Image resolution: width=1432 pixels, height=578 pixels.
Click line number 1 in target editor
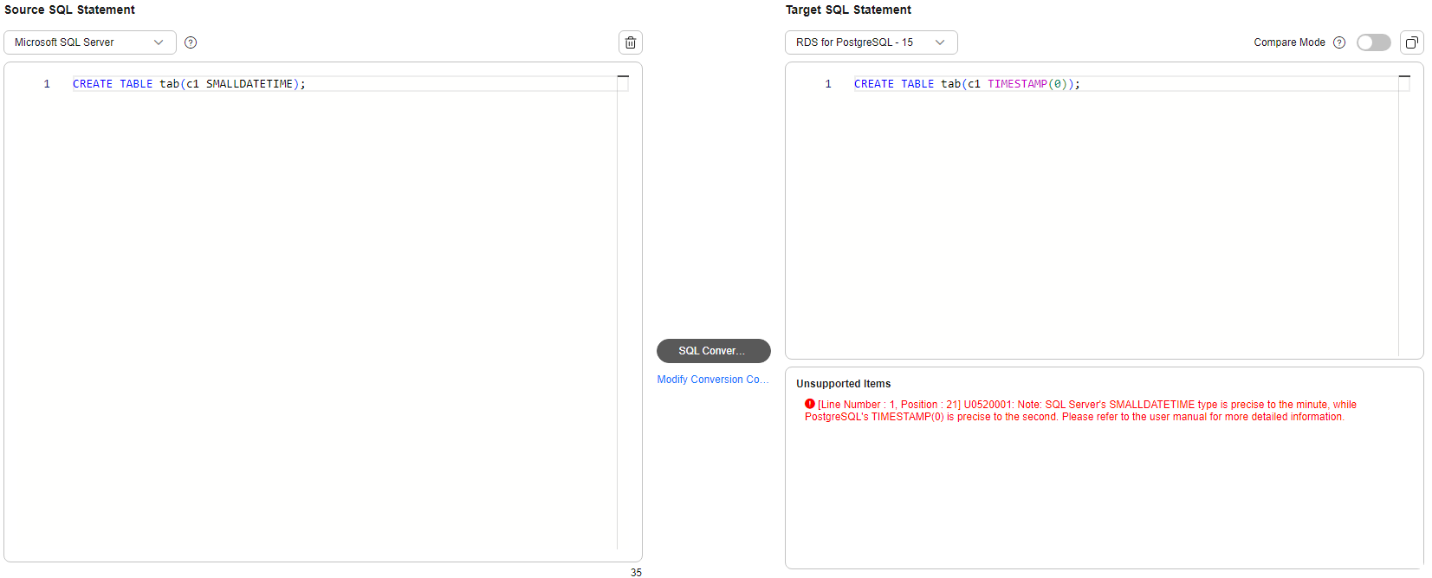pos(828,84)
